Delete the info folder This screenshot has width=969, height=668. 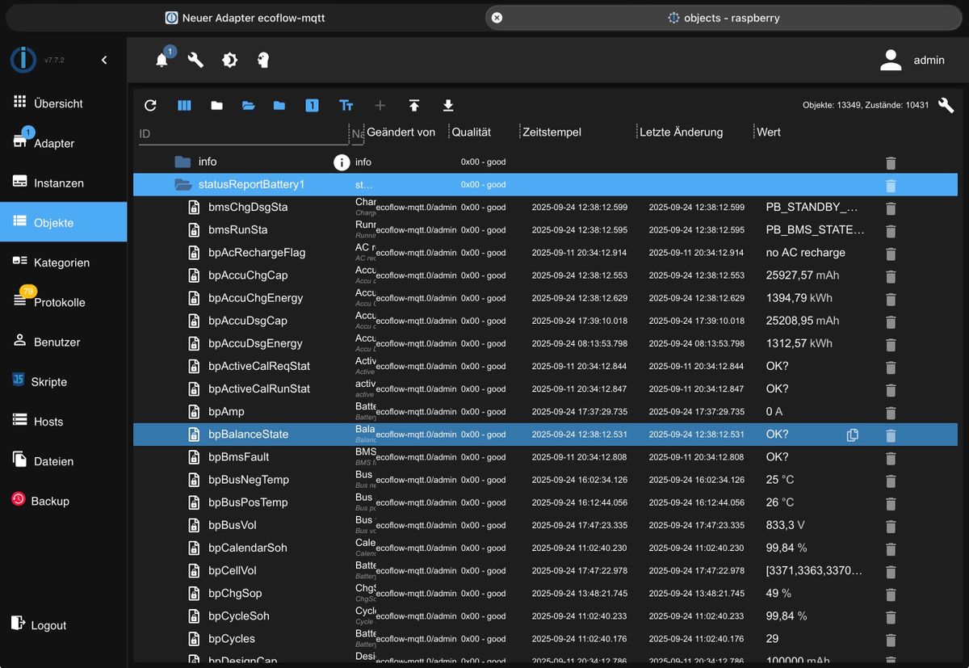point(891,162)
